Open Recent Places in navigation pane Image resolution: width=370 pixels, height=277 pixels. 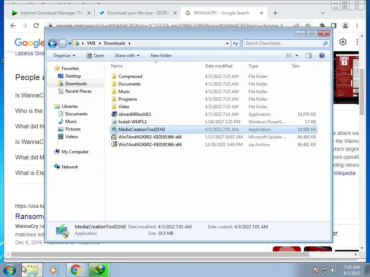78,91
